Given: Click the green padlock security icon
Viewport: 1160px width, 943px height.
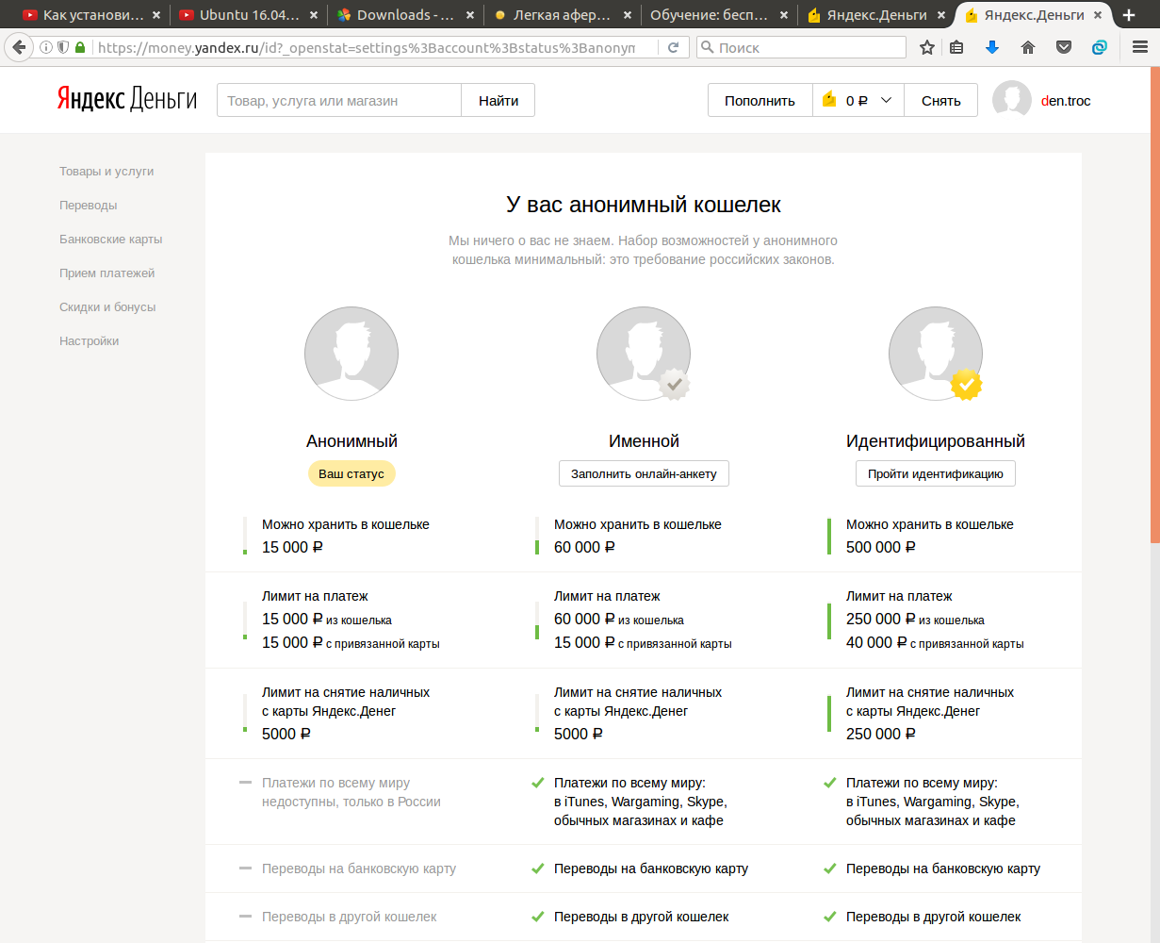Looking at the screenshot, I should (80, 47).
